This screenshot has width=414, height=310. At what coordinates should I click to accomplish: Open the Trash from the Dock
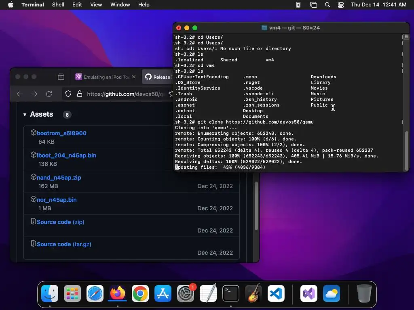[x=364, y=293]
